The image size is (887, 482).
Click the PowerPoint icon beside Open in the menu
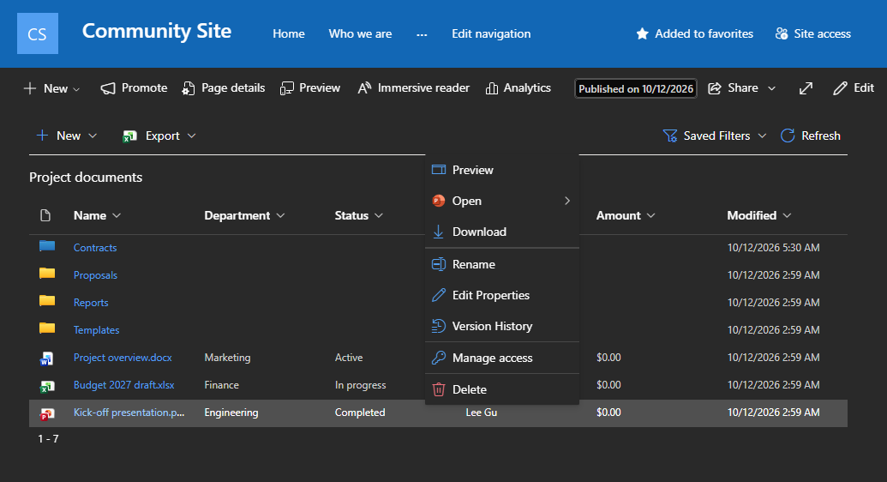point(439,201)
